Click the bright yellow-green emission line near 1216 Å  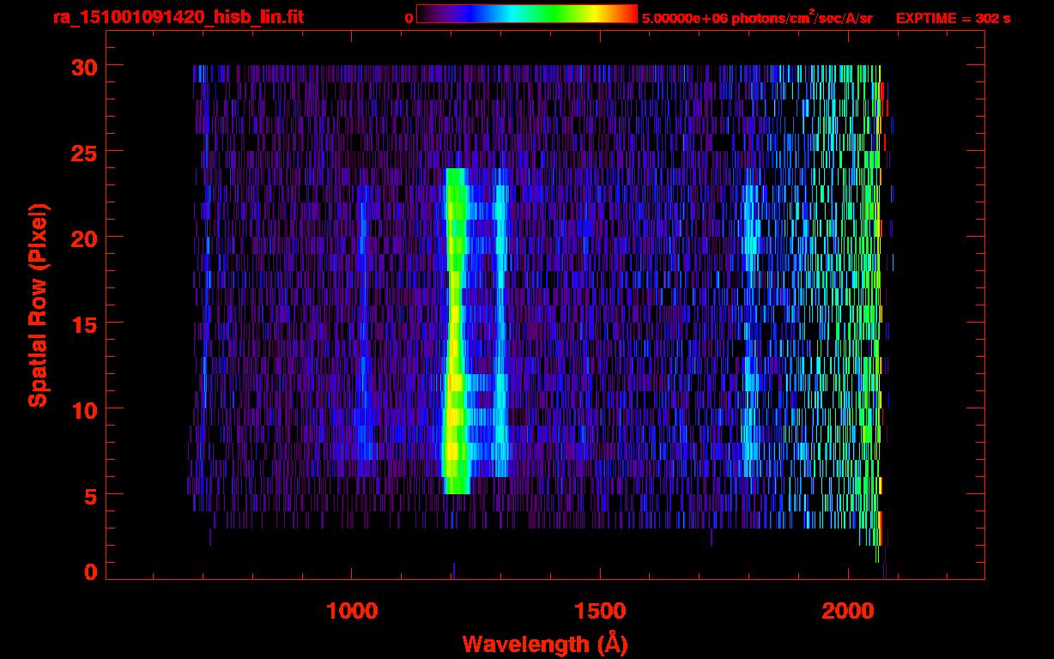tap(455, 331)
